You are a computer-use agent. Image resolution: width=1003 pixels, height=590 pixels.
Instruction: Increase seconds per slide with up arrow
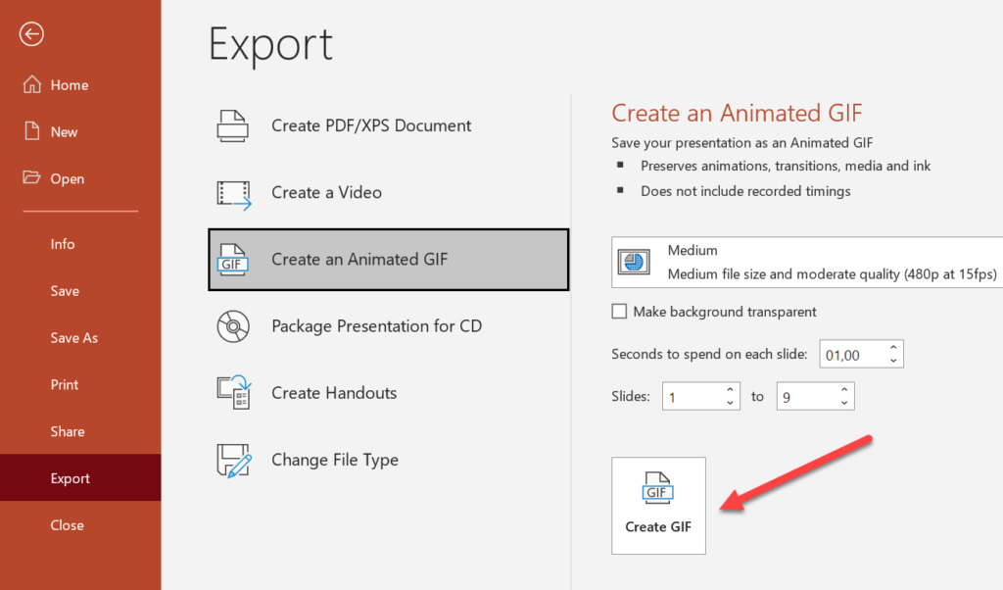pos(893,347)
